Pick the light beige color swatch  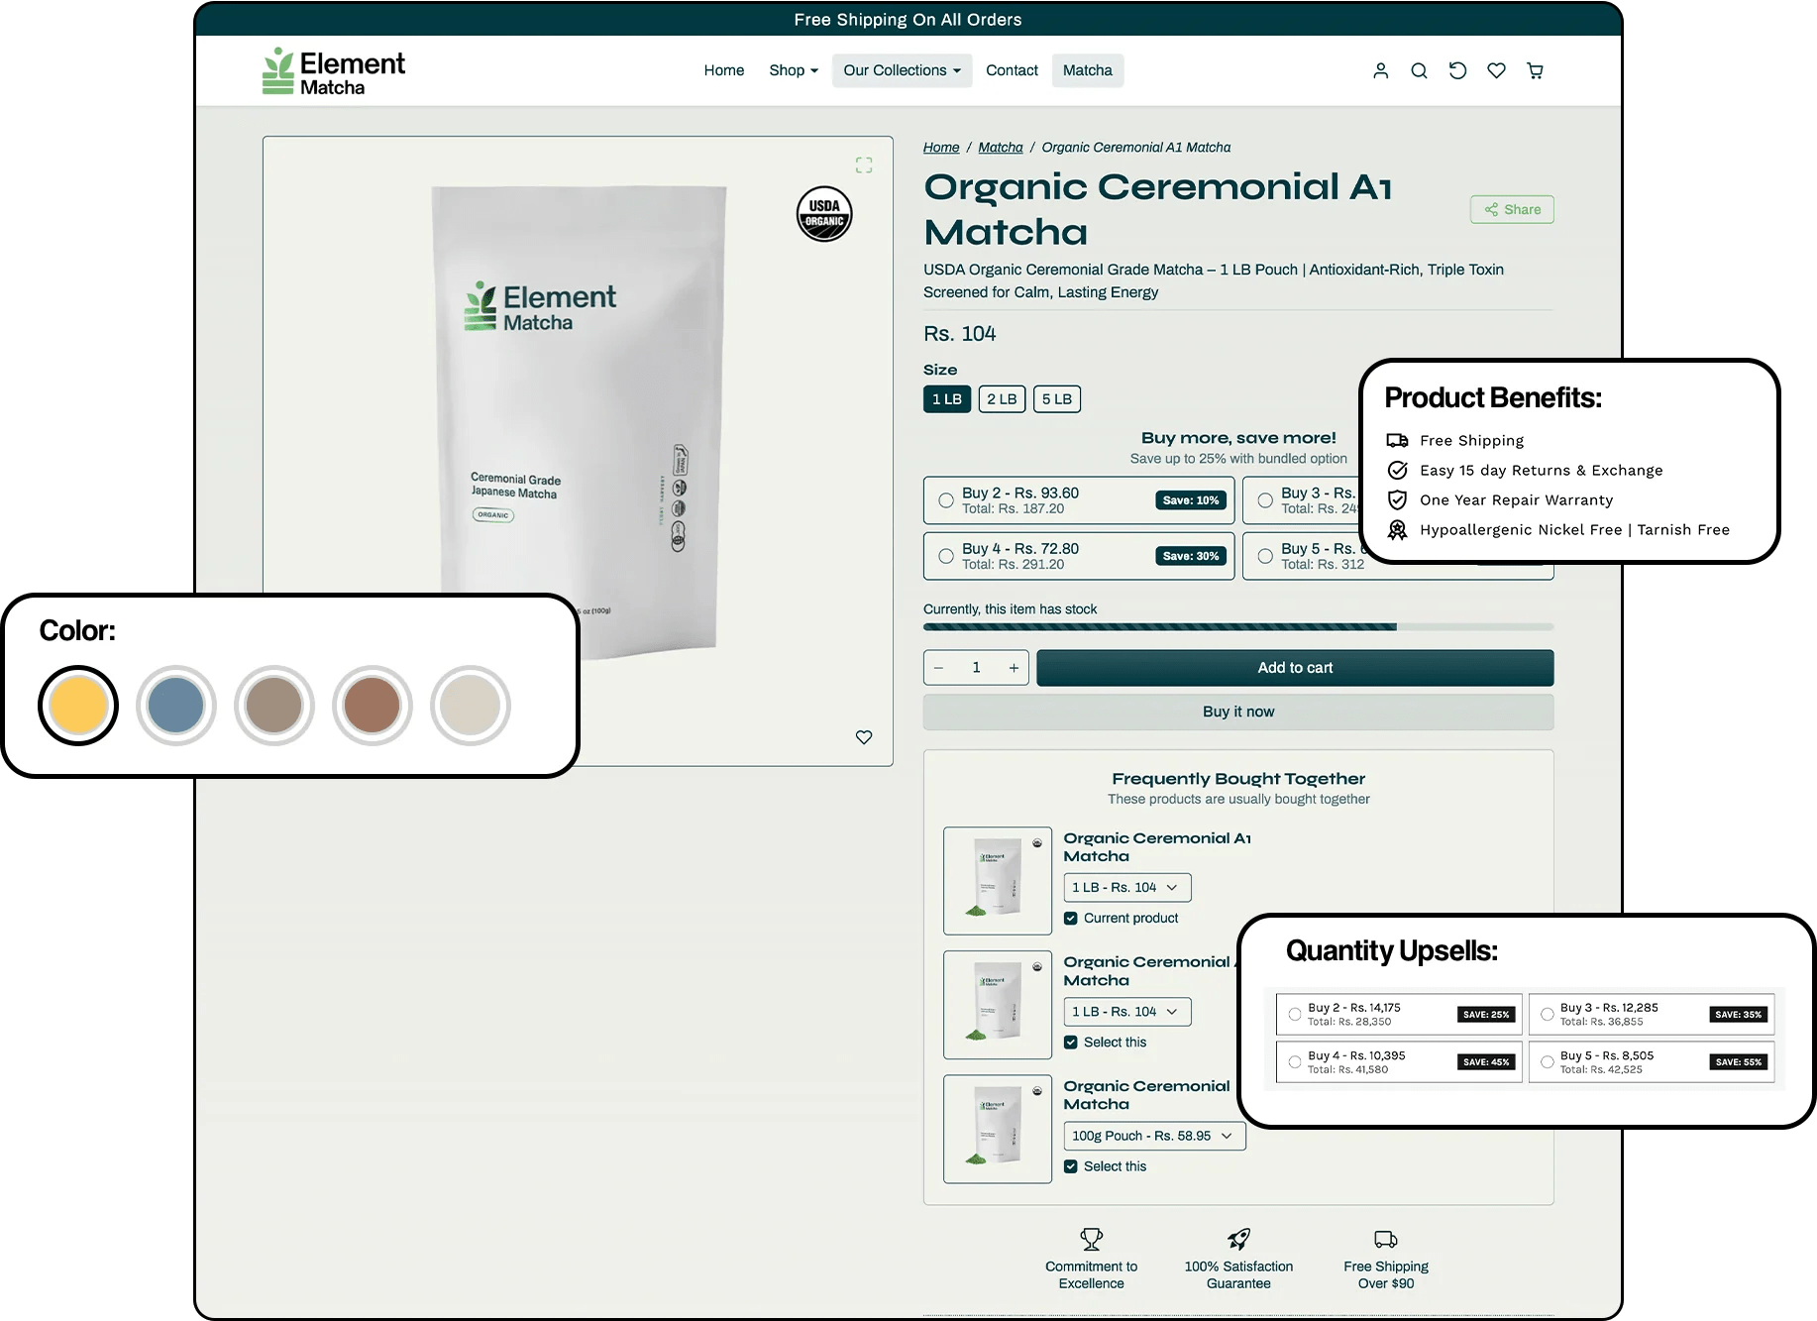pos(471,706)
